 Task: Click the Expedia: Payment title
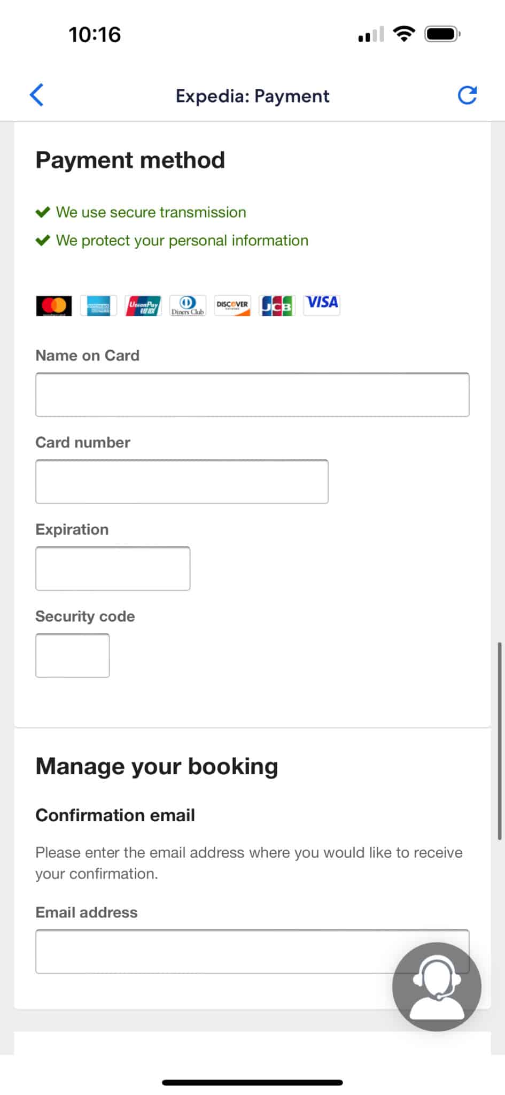click(252, 96)
